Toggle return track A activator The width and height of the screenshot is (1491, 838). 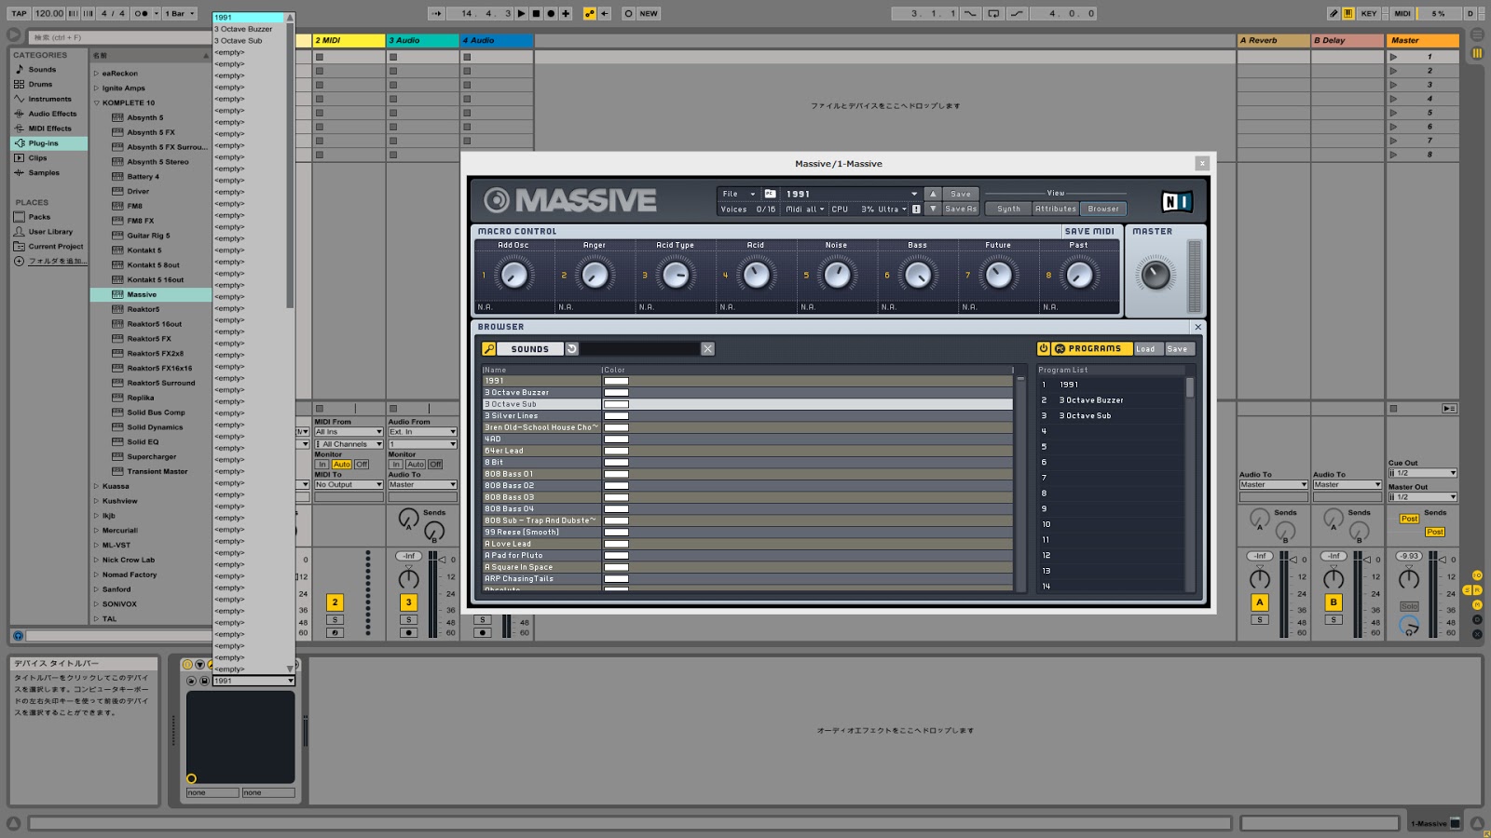1260,602
